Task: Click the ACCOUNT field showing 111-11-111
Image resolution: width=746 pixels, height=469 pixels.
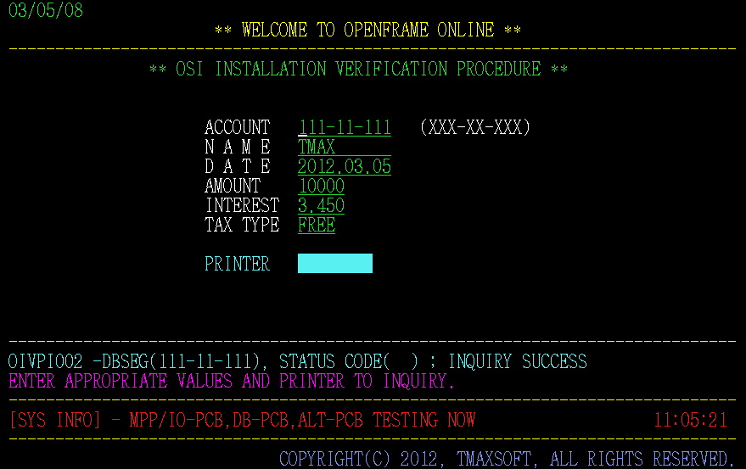Action: [x=345, y=128]
